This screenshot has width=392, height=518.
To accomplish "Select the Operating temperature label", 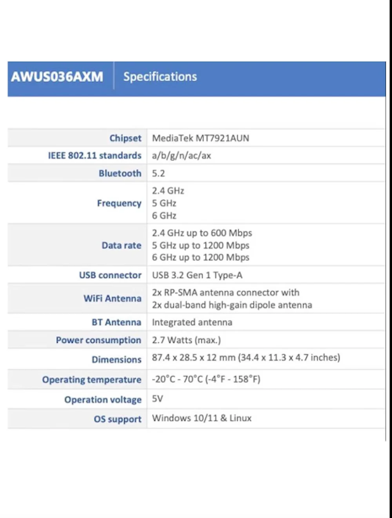I will coord(92,380).
